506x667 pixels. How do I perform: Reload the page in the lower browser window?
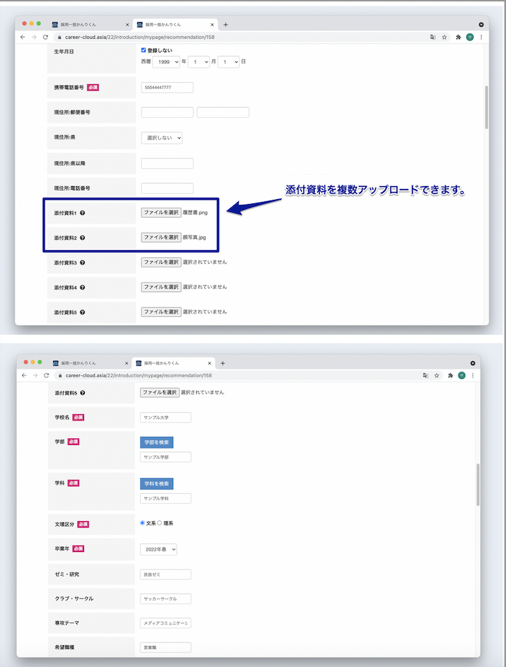click(x=45, y=375)
